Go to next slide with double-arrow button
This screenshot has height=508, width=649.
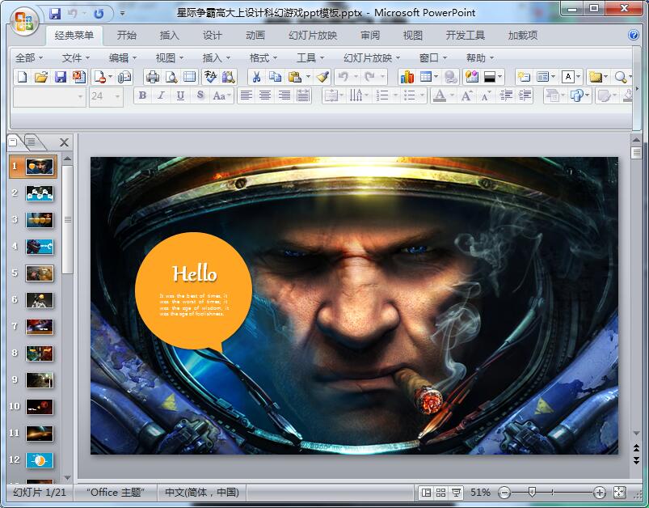636,460
